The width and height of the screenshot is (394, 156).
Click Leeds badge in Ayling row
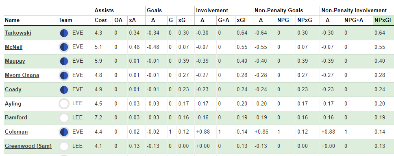64,104
